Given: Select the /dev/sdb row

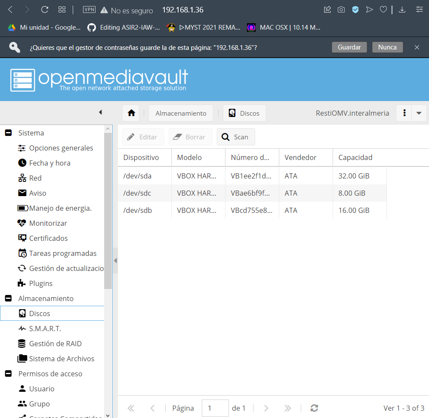Looking at the screenshot, I should pyautogui.click(x=252, y=210).
